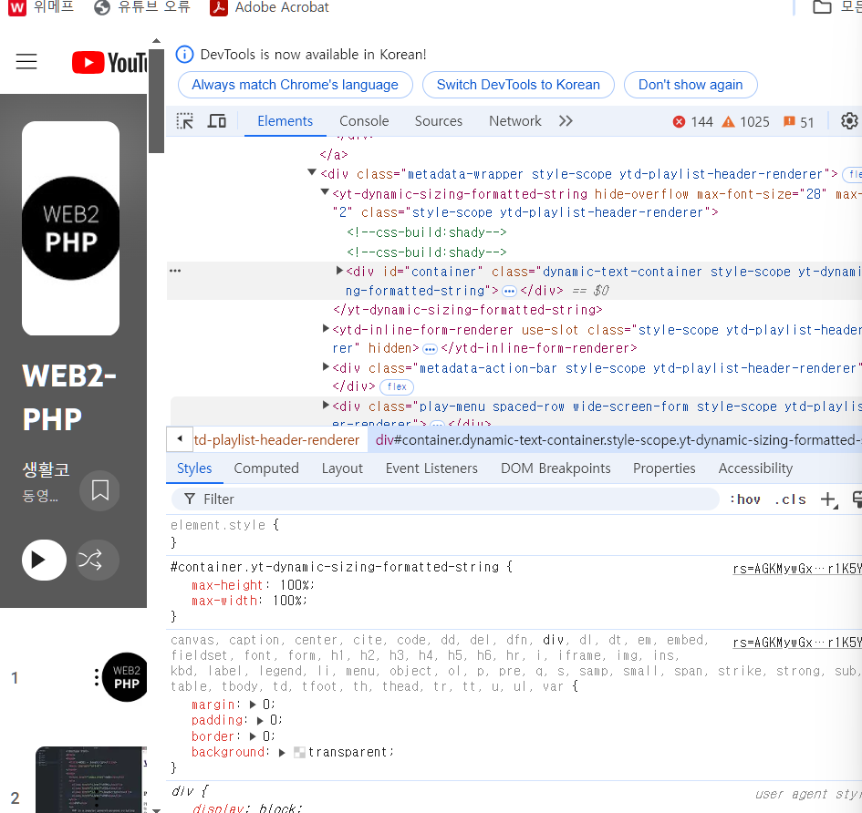
Task: Expand the play-menu spaced-row div node
Action: click(326, 406)
